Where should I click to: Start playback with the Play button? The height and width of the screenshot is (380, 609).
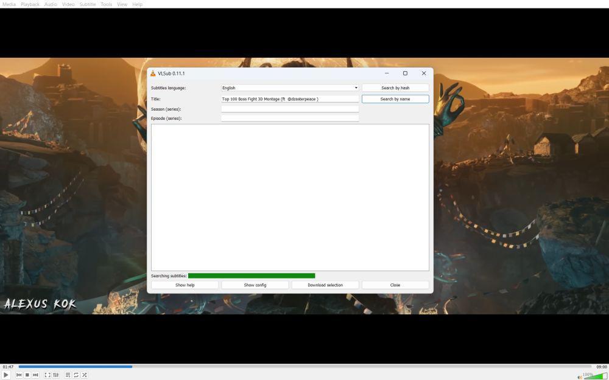point(6,375)
